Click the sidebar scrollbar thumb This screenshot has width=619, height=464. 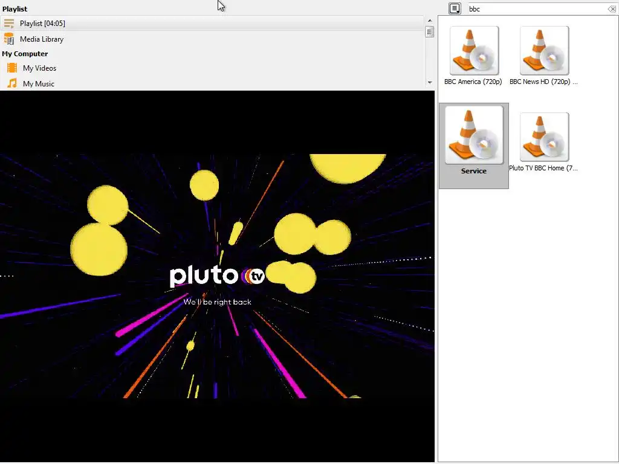[430, 31]
